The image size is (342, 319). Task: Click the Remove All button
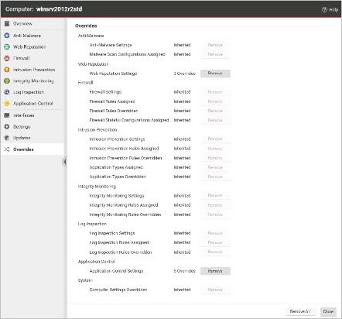point(300,311)
